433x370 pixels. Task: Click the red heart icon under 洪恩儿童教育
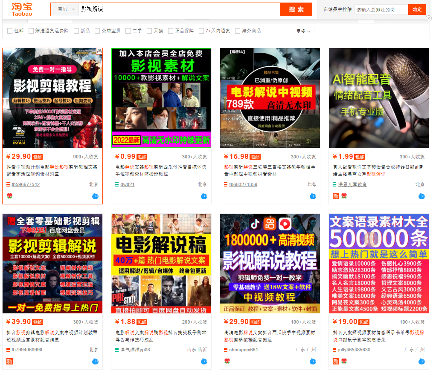click(344, 196)
